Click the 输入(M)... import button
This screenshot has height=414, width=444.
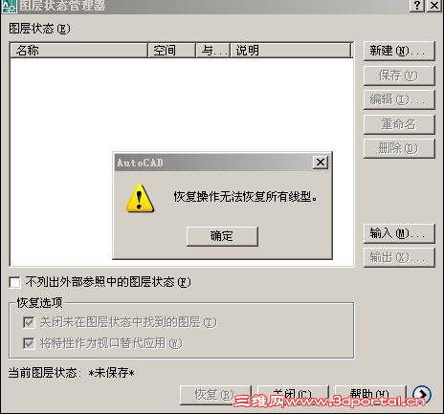(399, 233)
